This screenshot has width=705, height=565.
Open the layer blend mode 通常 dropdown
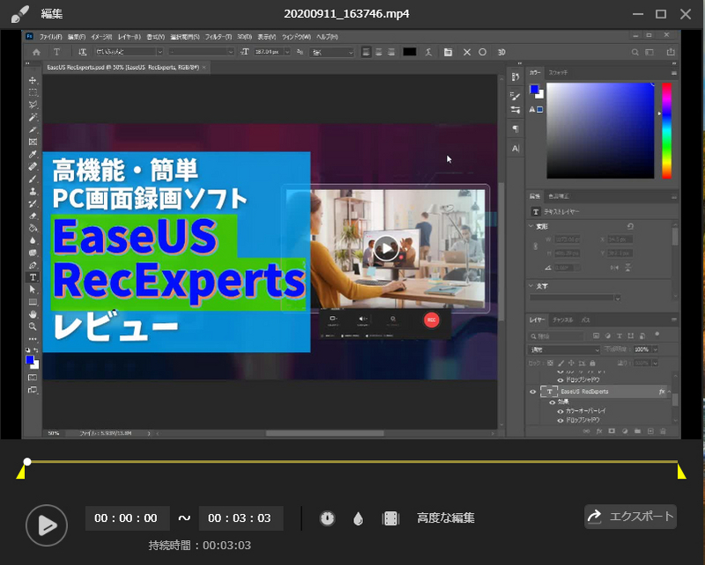[564, 350]
